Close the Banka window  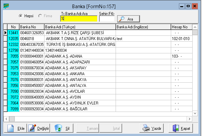(195, 6)
